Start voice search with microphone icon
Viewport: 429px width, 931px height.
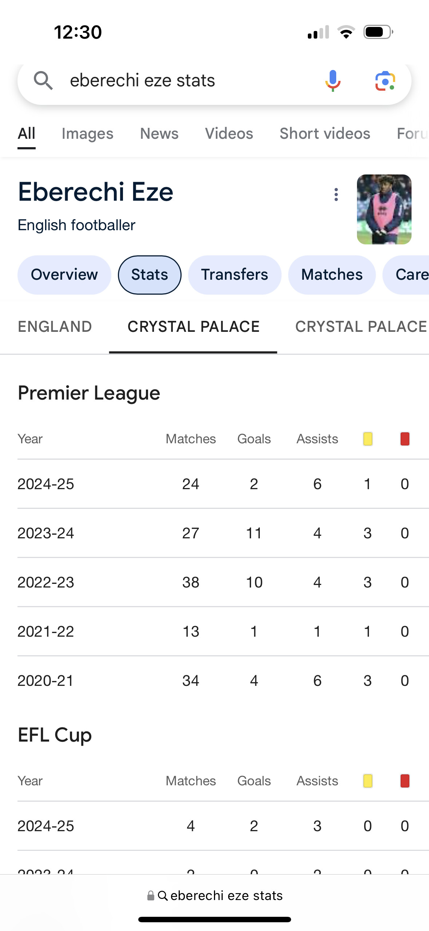[x=333, y=80]
